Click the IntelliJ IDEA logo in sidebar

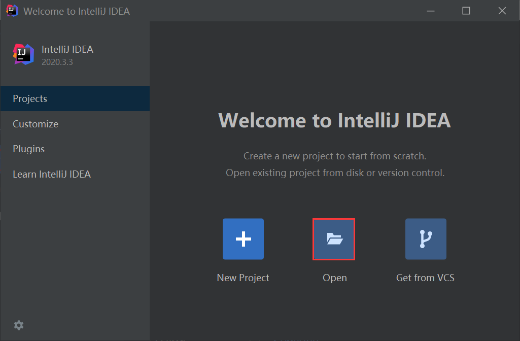(23, 54)
